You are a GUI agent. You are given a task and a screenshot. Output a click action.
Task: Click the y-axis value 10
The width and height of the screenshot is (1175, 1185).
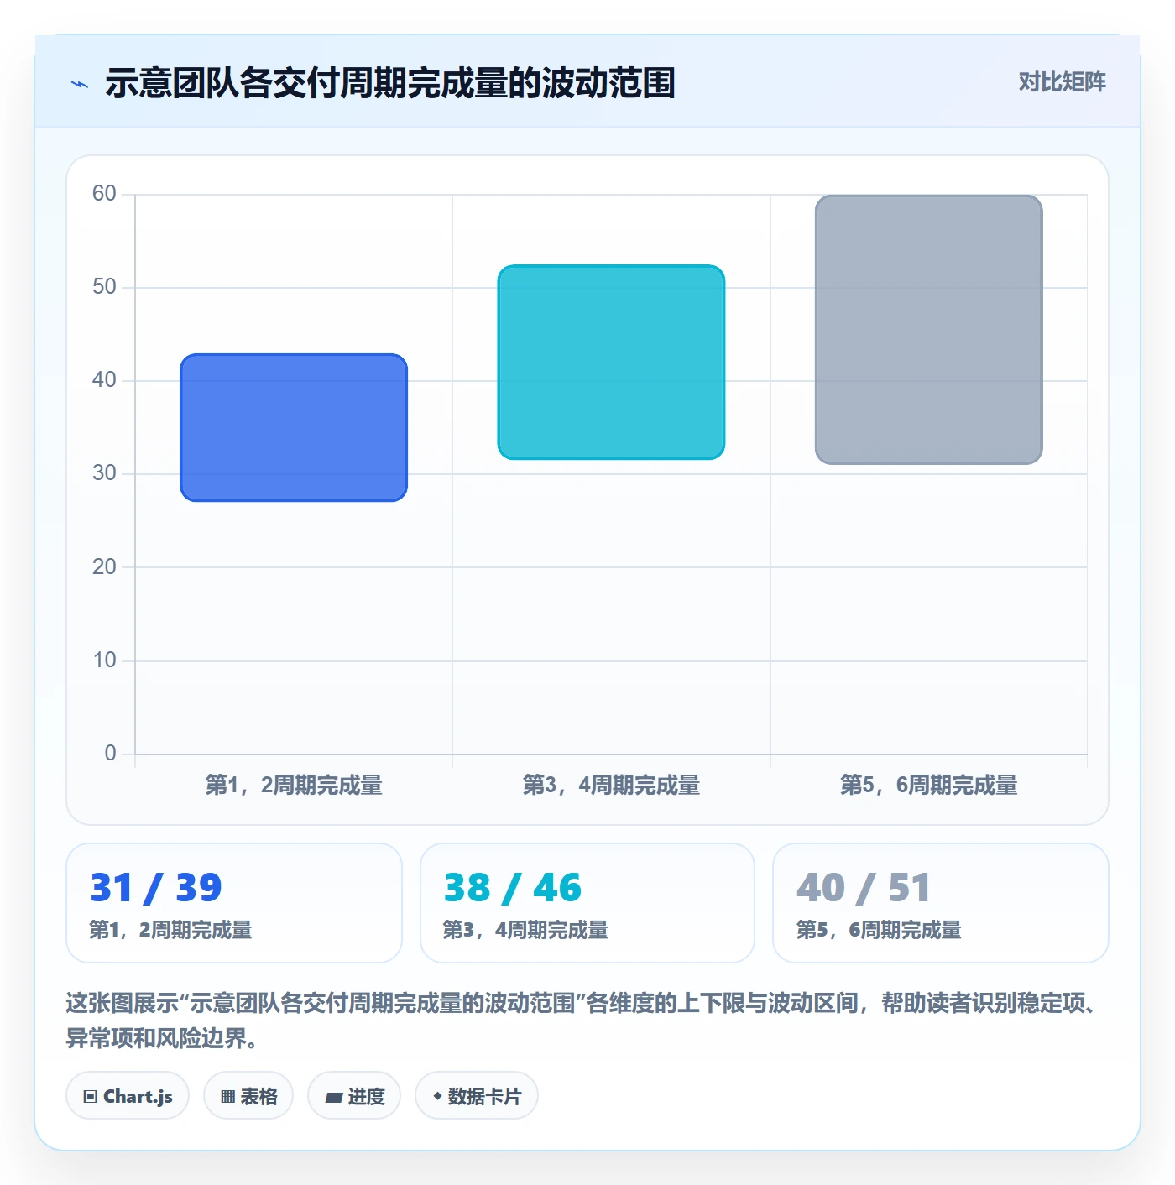(x=104, y=660)
